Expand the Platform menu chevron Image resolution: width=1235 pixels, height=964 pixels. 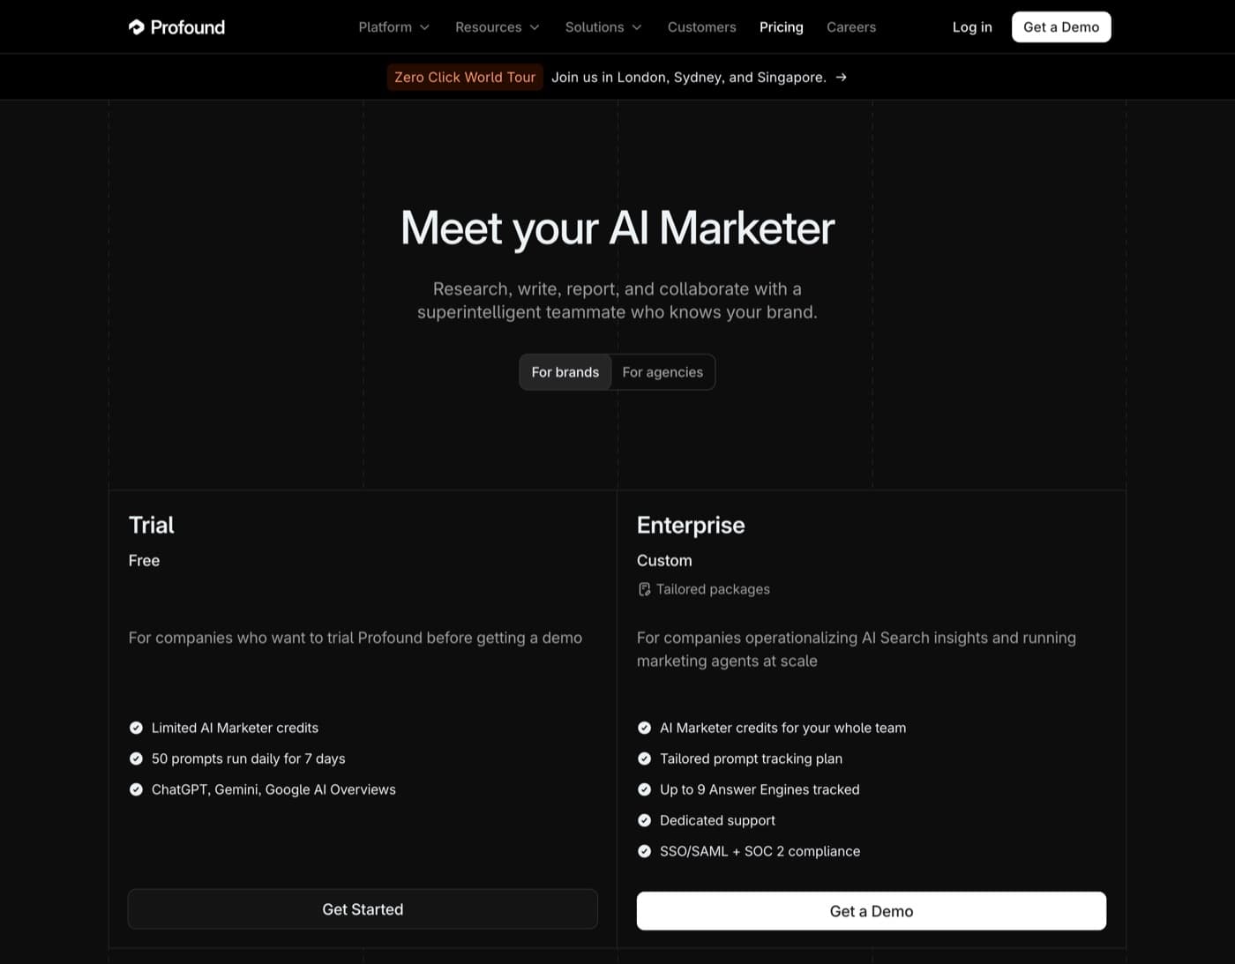click(x=424, y=27)
